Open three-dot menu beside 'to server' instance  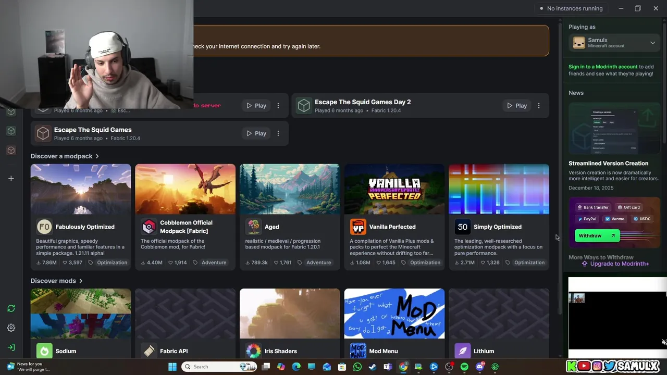click(x=278, y=106)
